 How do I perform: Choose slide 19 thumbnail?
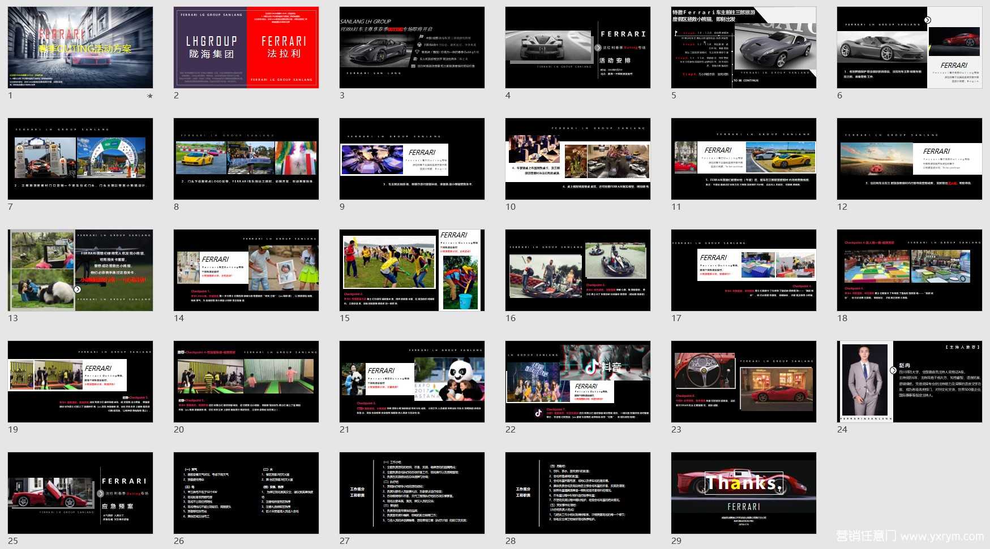click(80, 382)
